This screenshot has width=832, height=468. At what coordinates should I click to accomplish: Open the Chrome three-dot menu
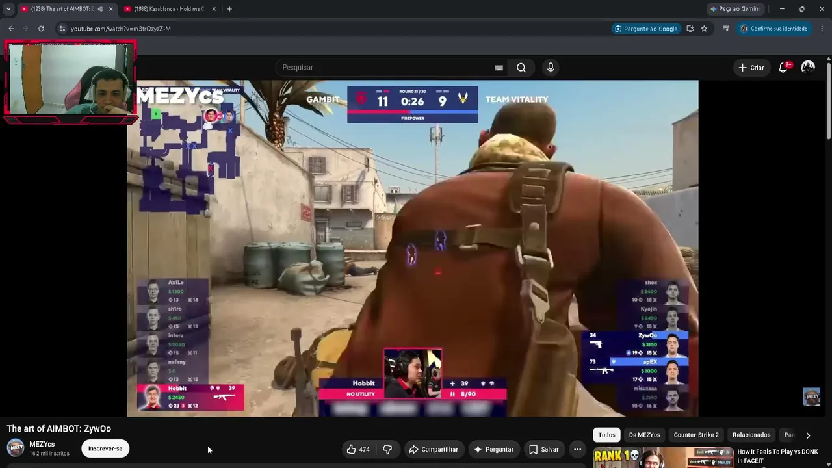822,29
